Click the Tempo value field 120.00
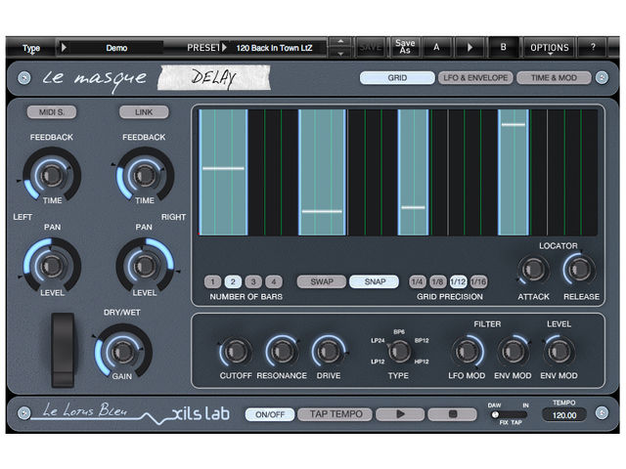 (x=563, y=415)
